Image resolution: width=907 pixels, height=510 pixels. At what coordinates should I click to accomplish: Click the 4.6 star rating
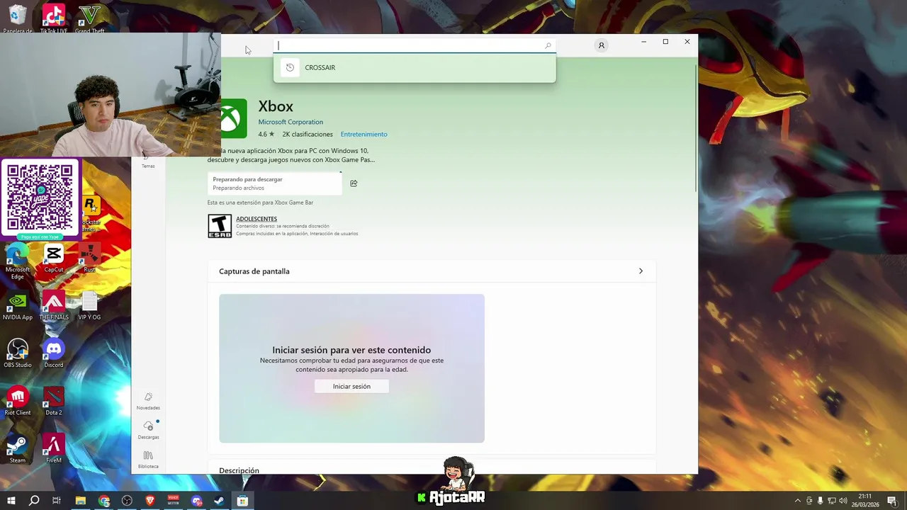(266, 135)
